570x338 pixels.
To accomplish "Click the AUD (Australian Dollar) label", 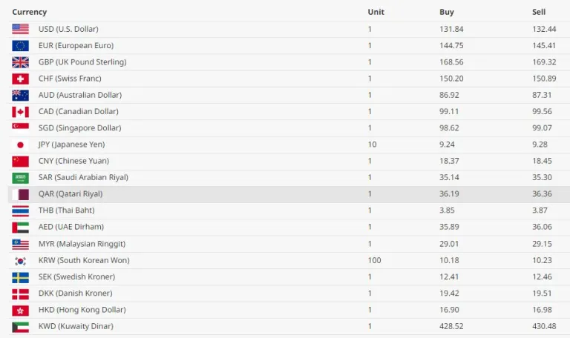I will (79, 95).
